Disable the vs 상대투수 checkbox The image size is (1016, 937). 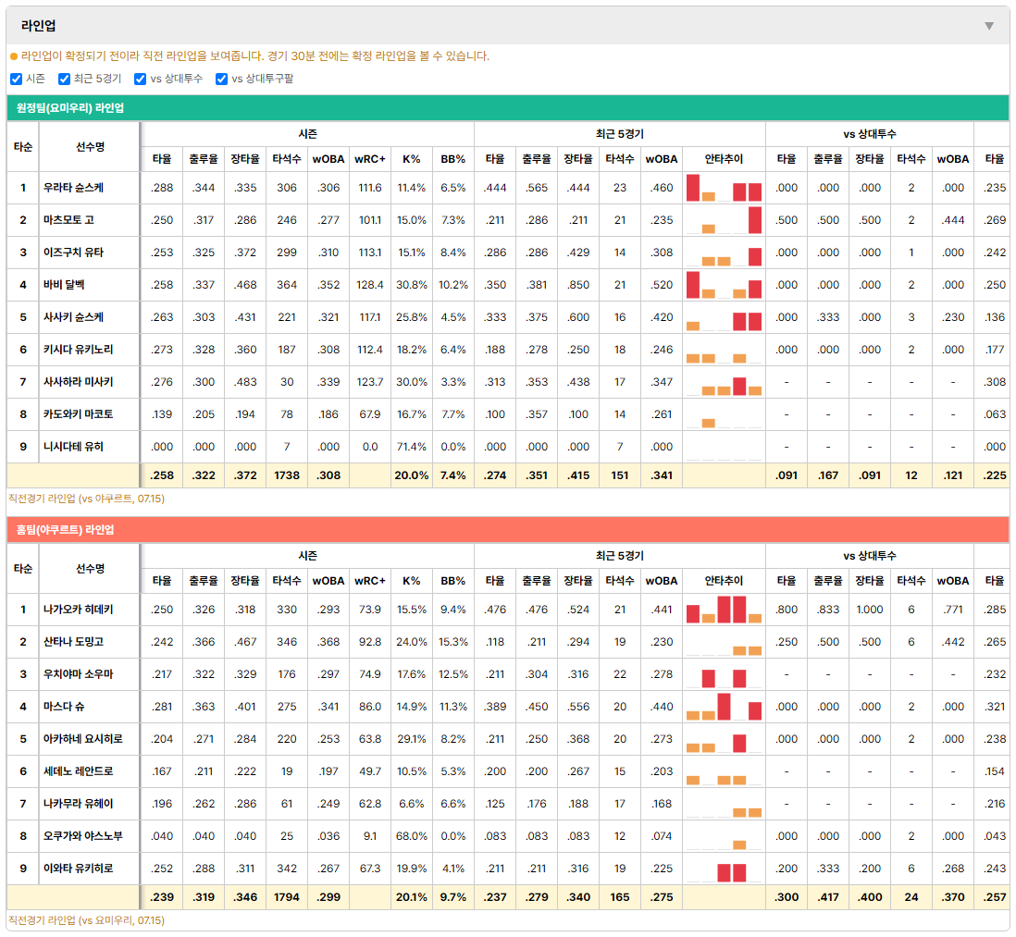point(140,79)
